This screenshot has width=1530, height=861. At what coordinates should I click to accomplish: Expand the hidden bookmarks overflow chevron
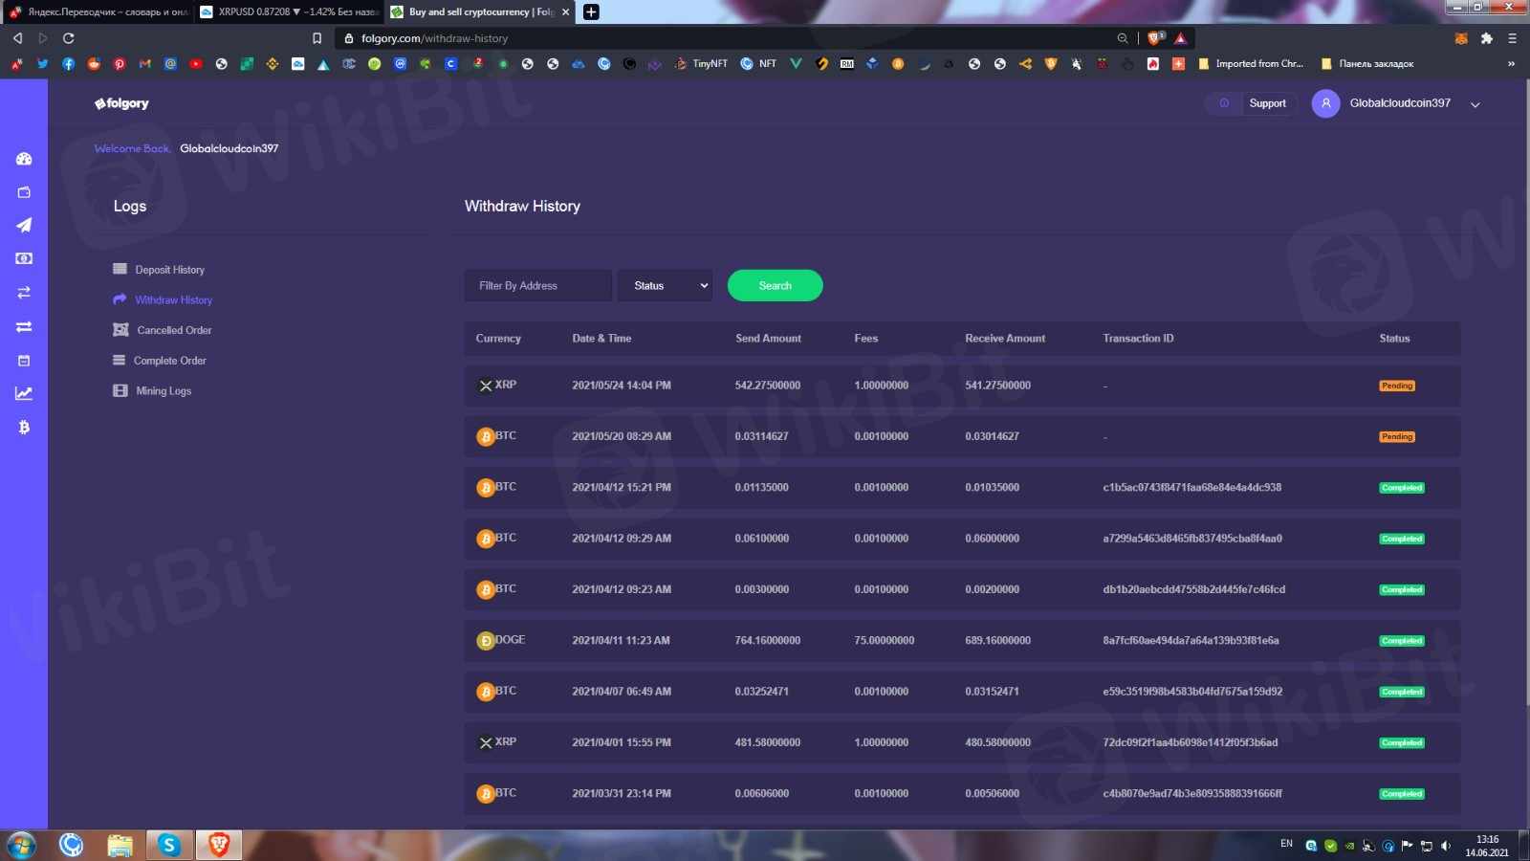pos(1511,64)
